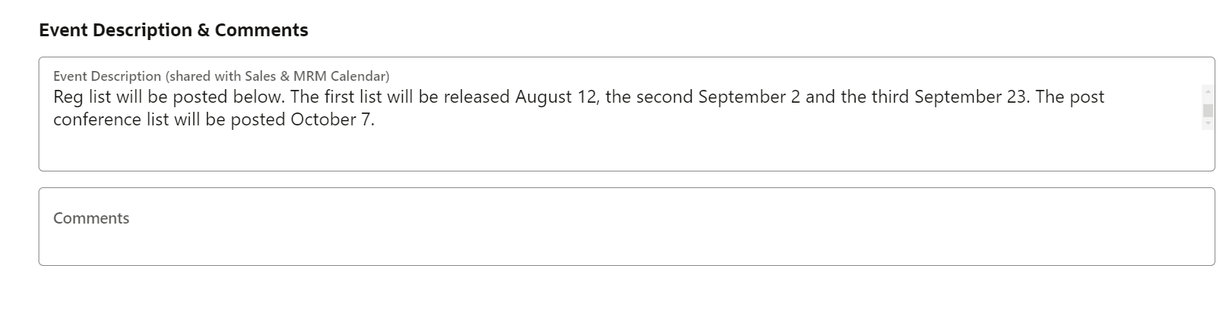Click the scroll down arrow in Event Description
The width and height of the screenshot is (1232, 318).
coord(1208,123)
